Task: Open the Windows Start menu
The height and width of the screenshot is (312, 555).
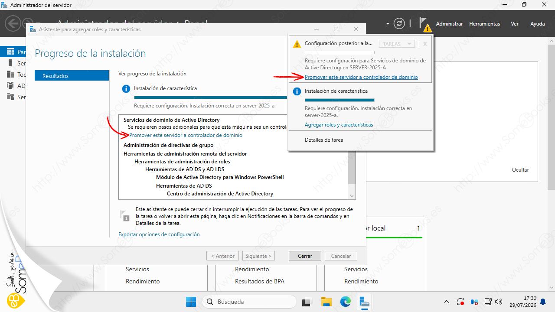Action: click(191, 302)
